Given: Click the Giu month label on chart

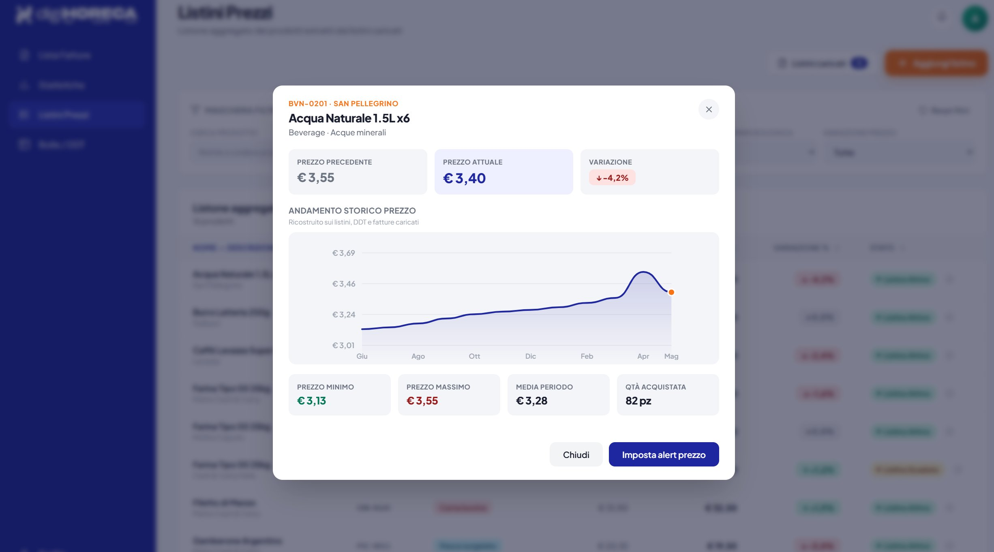Looking at the screenshot, I should pos(362,356).
